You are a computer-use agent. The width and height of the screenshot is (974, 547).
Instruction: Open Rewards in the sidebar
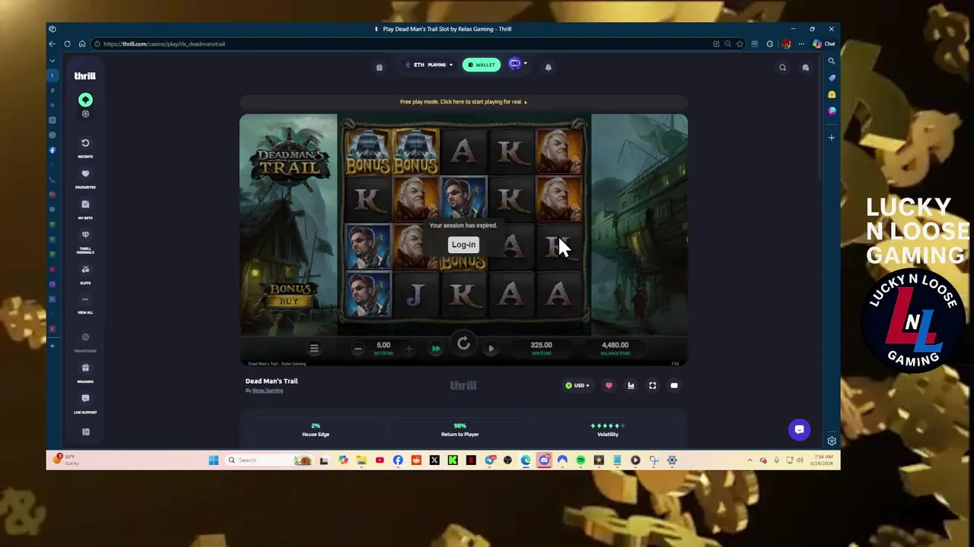(x=85, y=373)
